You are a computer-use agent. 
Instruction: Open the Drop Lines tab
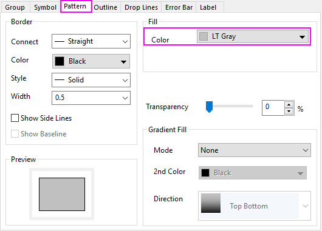tap(141, 7)
